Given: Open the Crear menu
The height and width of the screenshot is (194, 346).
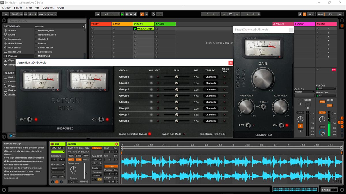Looking at the screenshot, I should pyautogui.click(x=29, y=8).
